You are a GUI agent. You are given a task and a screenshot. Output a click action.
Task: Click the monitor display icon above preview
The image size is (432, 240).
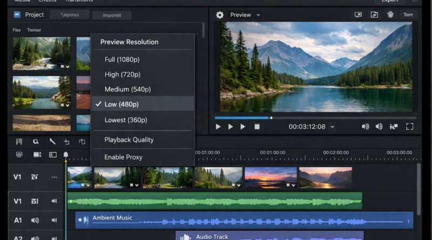(x=358, y=15)
